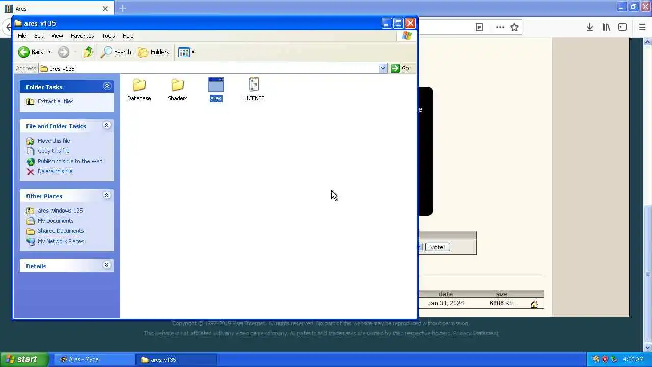This screenshot has width=652, height=367.
Task: Collapse the Folder Tasks panel
Action: [x=107, y=86]
